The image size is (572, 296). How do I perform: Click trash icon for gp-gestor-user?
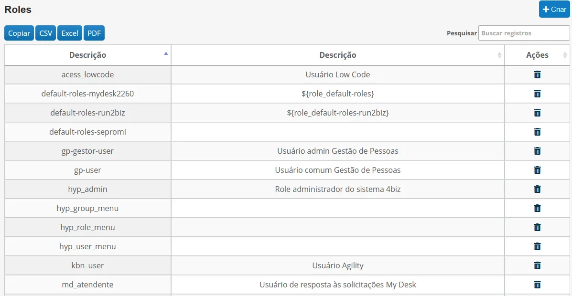click(x=537, y=151)
